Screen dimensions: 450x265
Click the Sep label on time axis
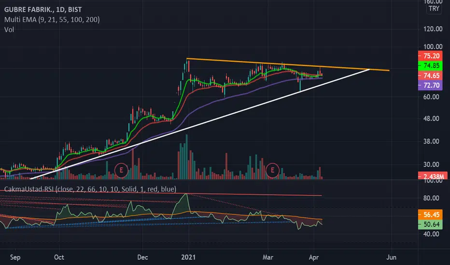pyautogui.click(x=15, y=257)
